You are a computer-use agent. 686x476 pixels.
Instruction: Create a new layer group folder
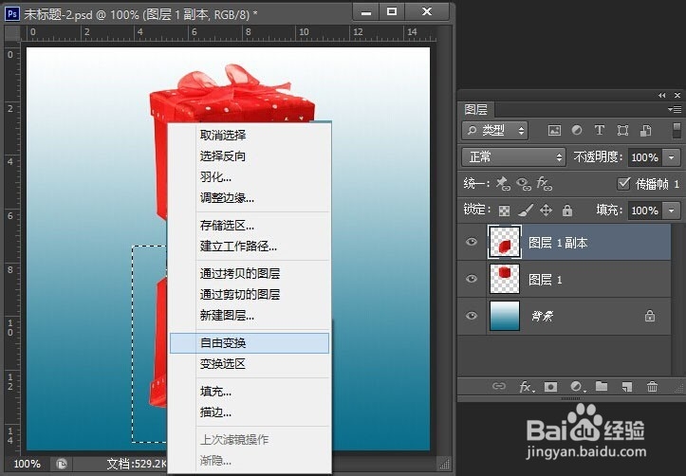click(602, 386)
